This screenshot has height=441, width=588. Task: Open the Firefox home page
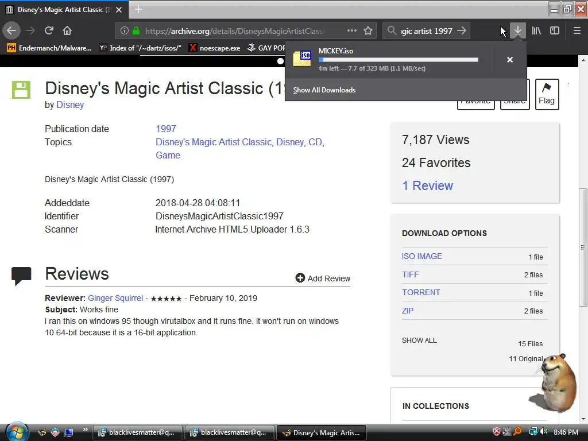coord(67,31)
